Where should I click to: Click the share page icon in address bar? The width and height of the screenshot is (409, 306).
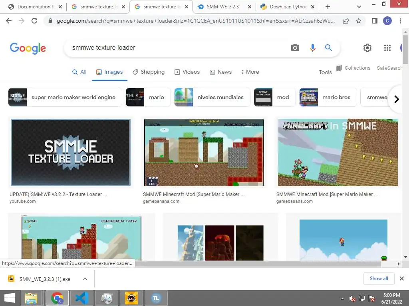(x=346, y=21)
